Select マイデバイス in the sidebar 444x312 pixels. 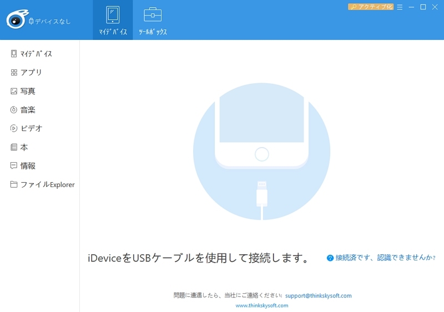[36, 54]
